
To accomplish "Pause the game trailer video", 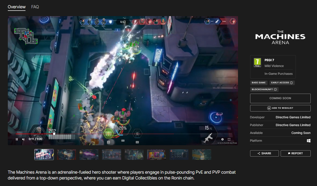I will pyautogui.click(x=17, y=139).
